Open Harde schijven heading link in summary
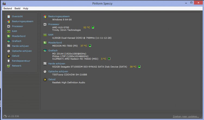The image size is (204, 120). click(x=57, y=63)
